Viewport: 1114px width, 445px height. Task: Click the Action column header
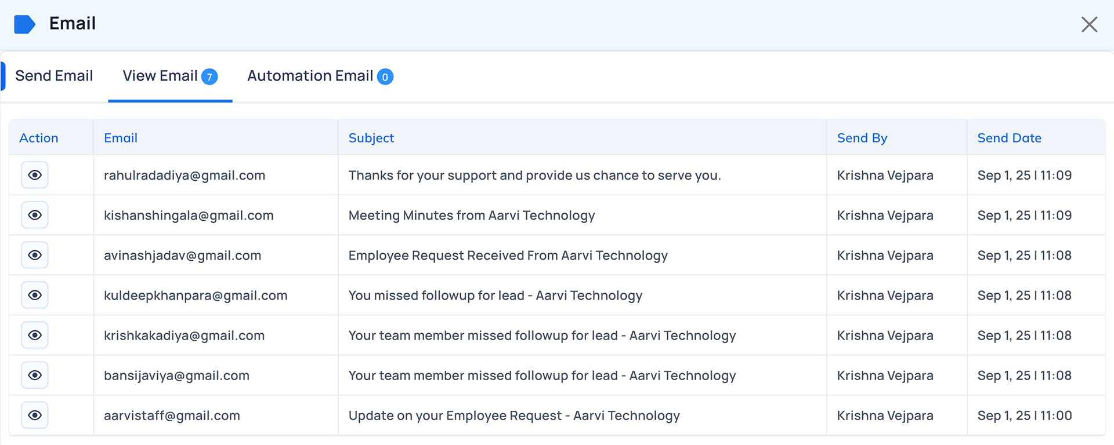click(x=39, y=138)
